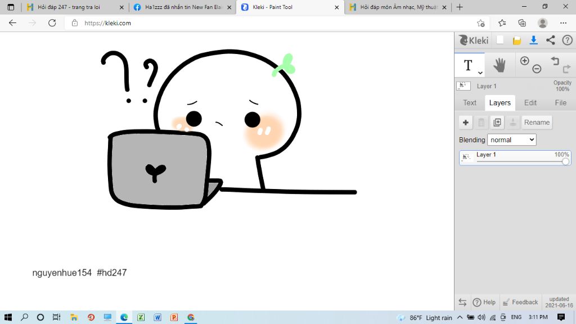Open a new browser tab

pos(460,7)
